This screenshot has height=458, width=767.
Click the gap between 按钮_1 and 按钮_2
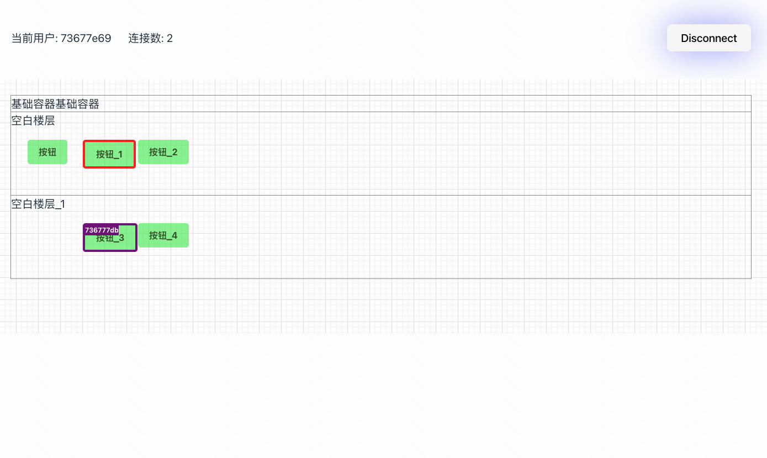[x=138, y=152]
